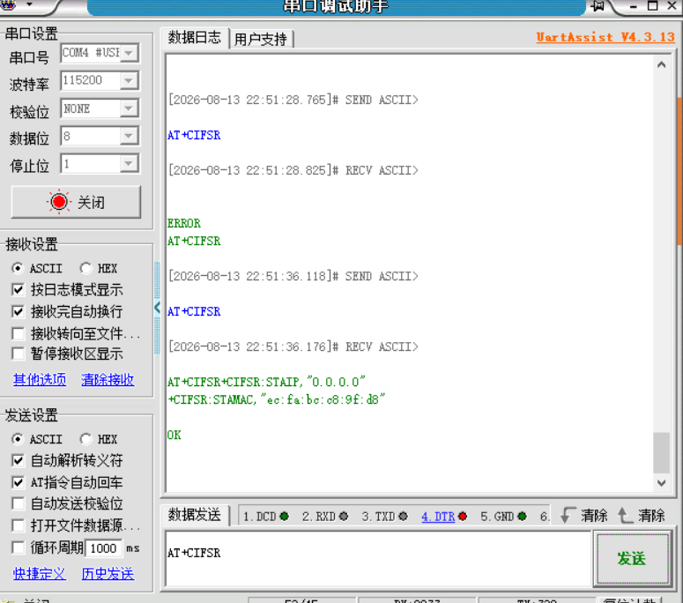Click the log scrollbar down arrow
This screenshot has width=683, height=603.
(661, 483)
